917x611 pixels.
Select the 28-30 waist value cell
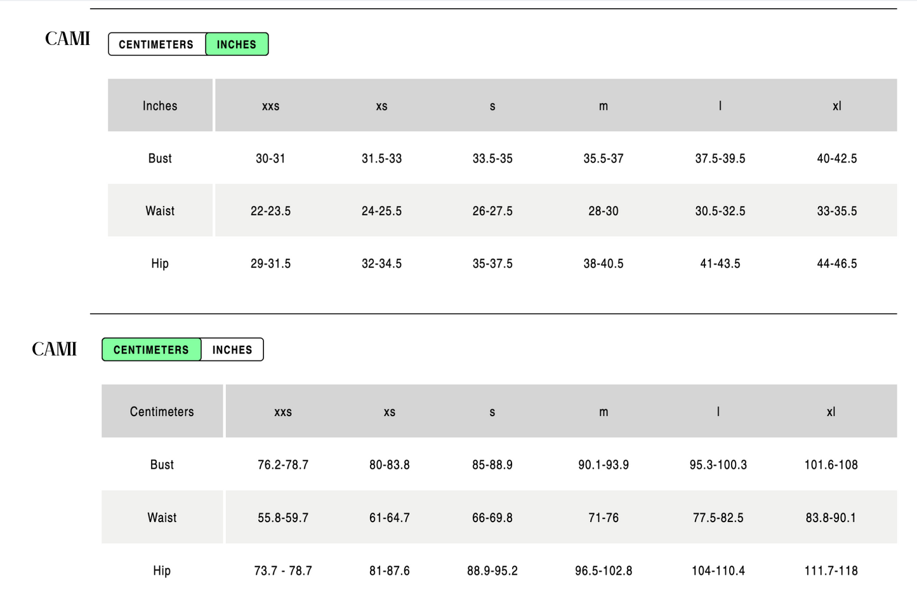tap(604, 211)
